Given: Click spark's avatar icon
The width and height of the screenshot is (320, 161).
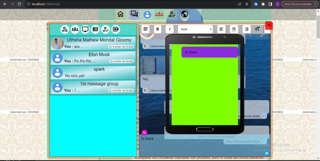Looking at the screenshot, I should click(x=58, y=73).
